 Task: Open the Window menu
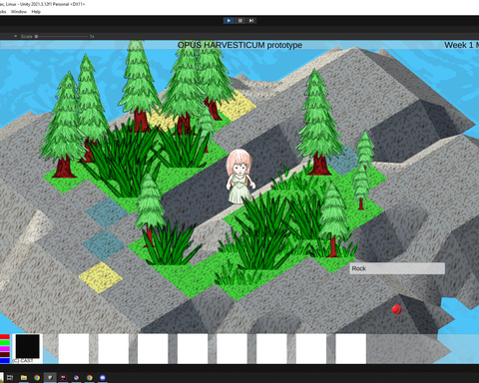(x=19, y=12)
